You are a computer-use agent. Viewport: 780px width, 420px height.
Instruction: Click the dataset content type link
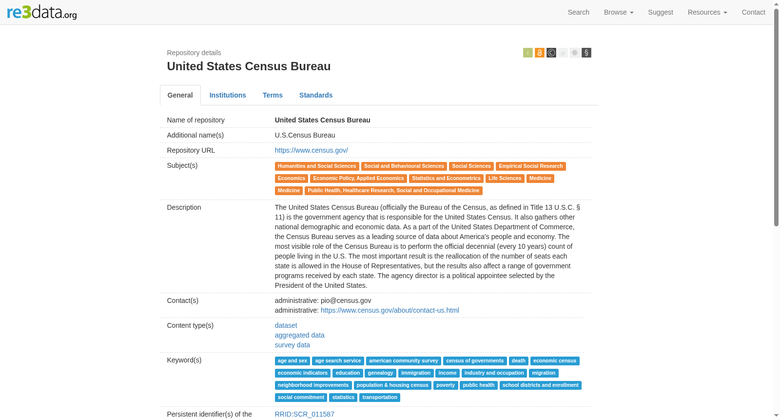[x=286, y=325]
